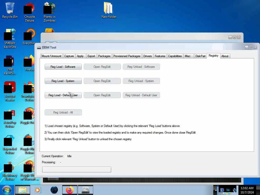Click the taskbar clock showing 12:02 AM
The image size is (260, 195).
click(x=247, y=190)
